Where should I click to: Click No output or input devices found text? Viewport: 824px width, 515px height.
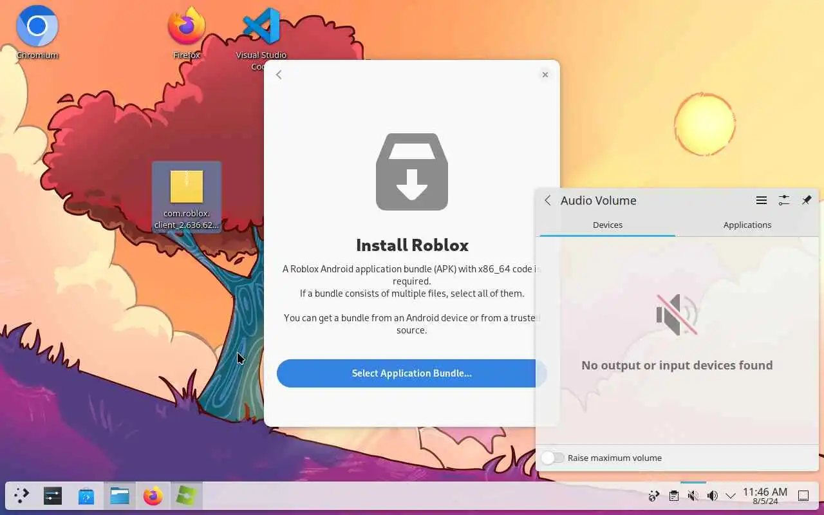coord(677,365)
